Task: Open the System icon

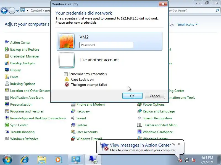Action: click(x=73, y=125)
